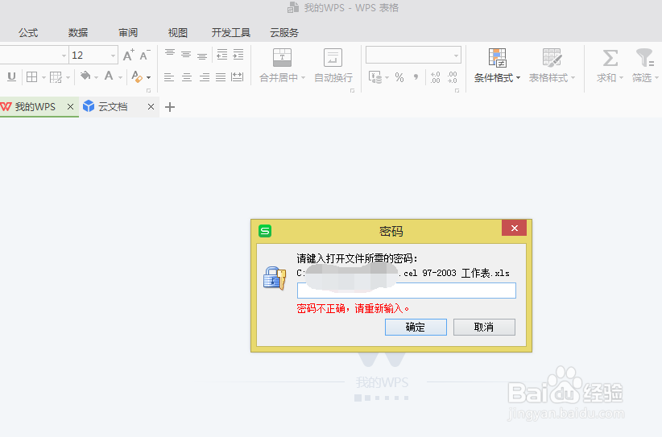
Task: Open the 云服务 ribbon tab
Action: [284, 32]
